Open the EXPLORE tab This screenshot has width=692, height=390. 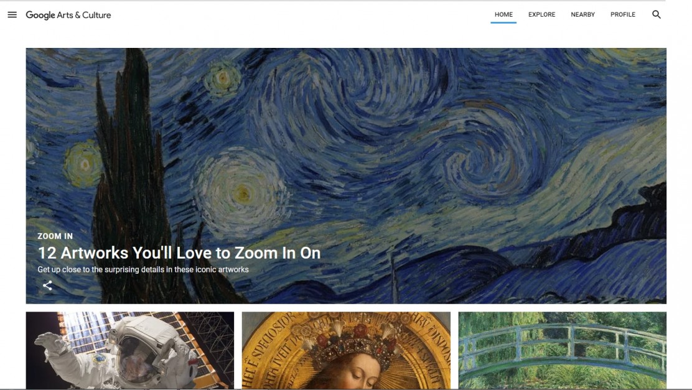(542, 14)
